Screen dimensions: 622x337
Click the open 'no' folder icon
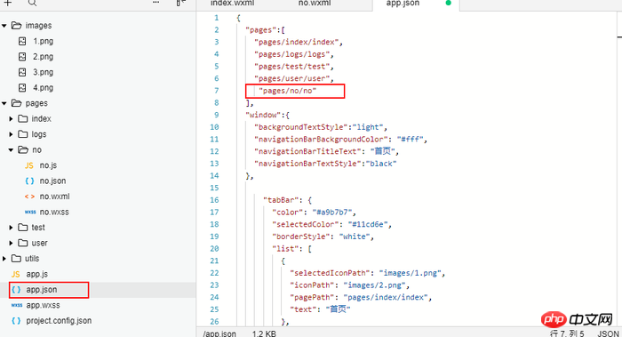(x=23, y=149)
